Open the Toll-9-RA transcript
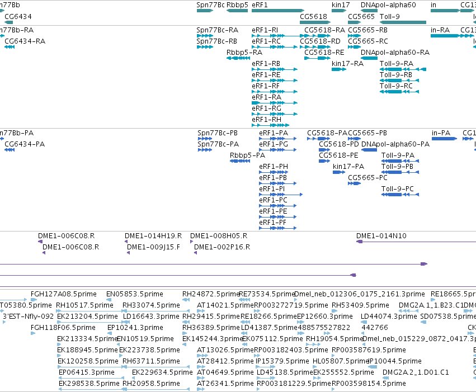This screenshot has height=392, width=476. pyautogui.click(x=403, y=69)
